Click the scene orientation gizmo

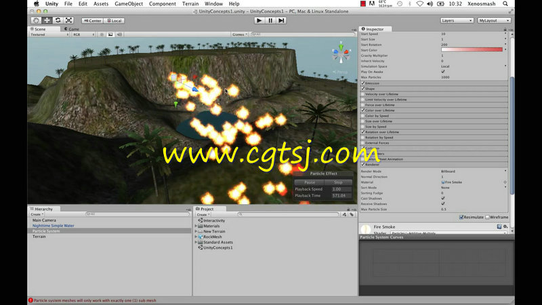[341, 53]
